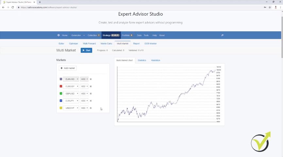The image size is (283, 157).
Task: Select the Strategy menu item
Action: tap(111, 36)
